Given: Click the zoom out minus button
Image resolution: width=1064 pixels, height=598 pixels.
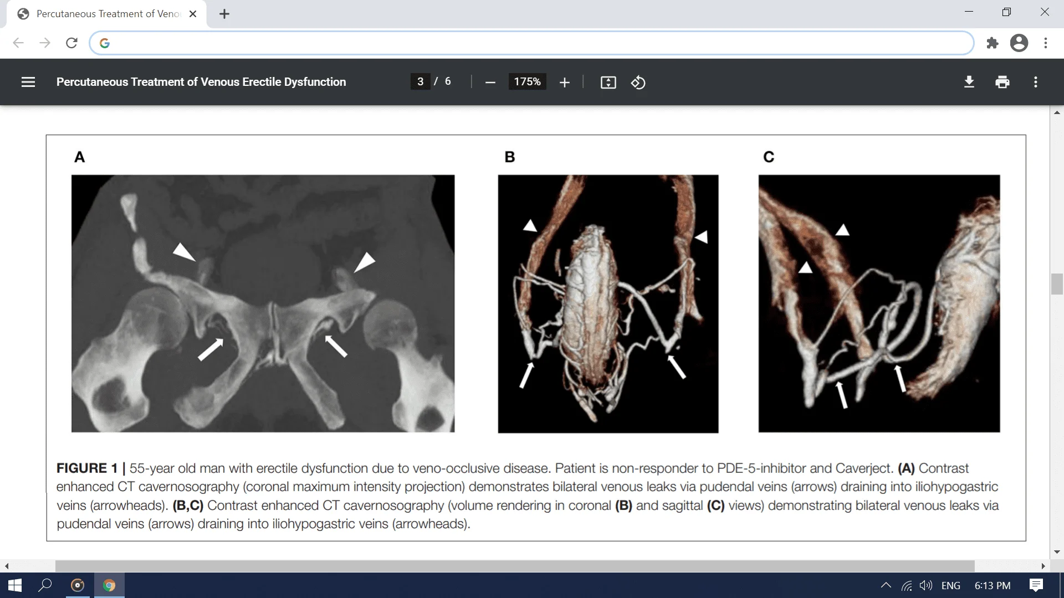Looking at the screenshot, I should coord(490,83).
